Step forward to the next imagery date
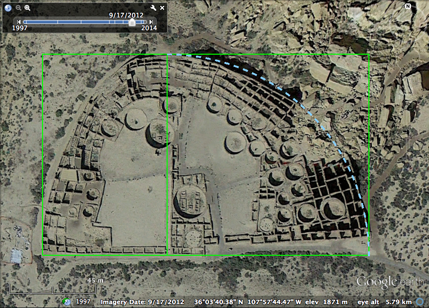The image size is (429, 308). (x=151, y=22)
